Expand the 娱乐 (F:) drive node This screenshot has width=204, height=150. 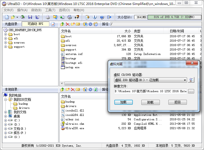point(5,133)
